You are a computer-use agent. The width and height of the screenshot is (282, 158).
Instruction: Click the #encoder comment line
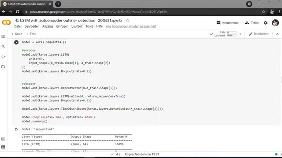pos(29,50)
